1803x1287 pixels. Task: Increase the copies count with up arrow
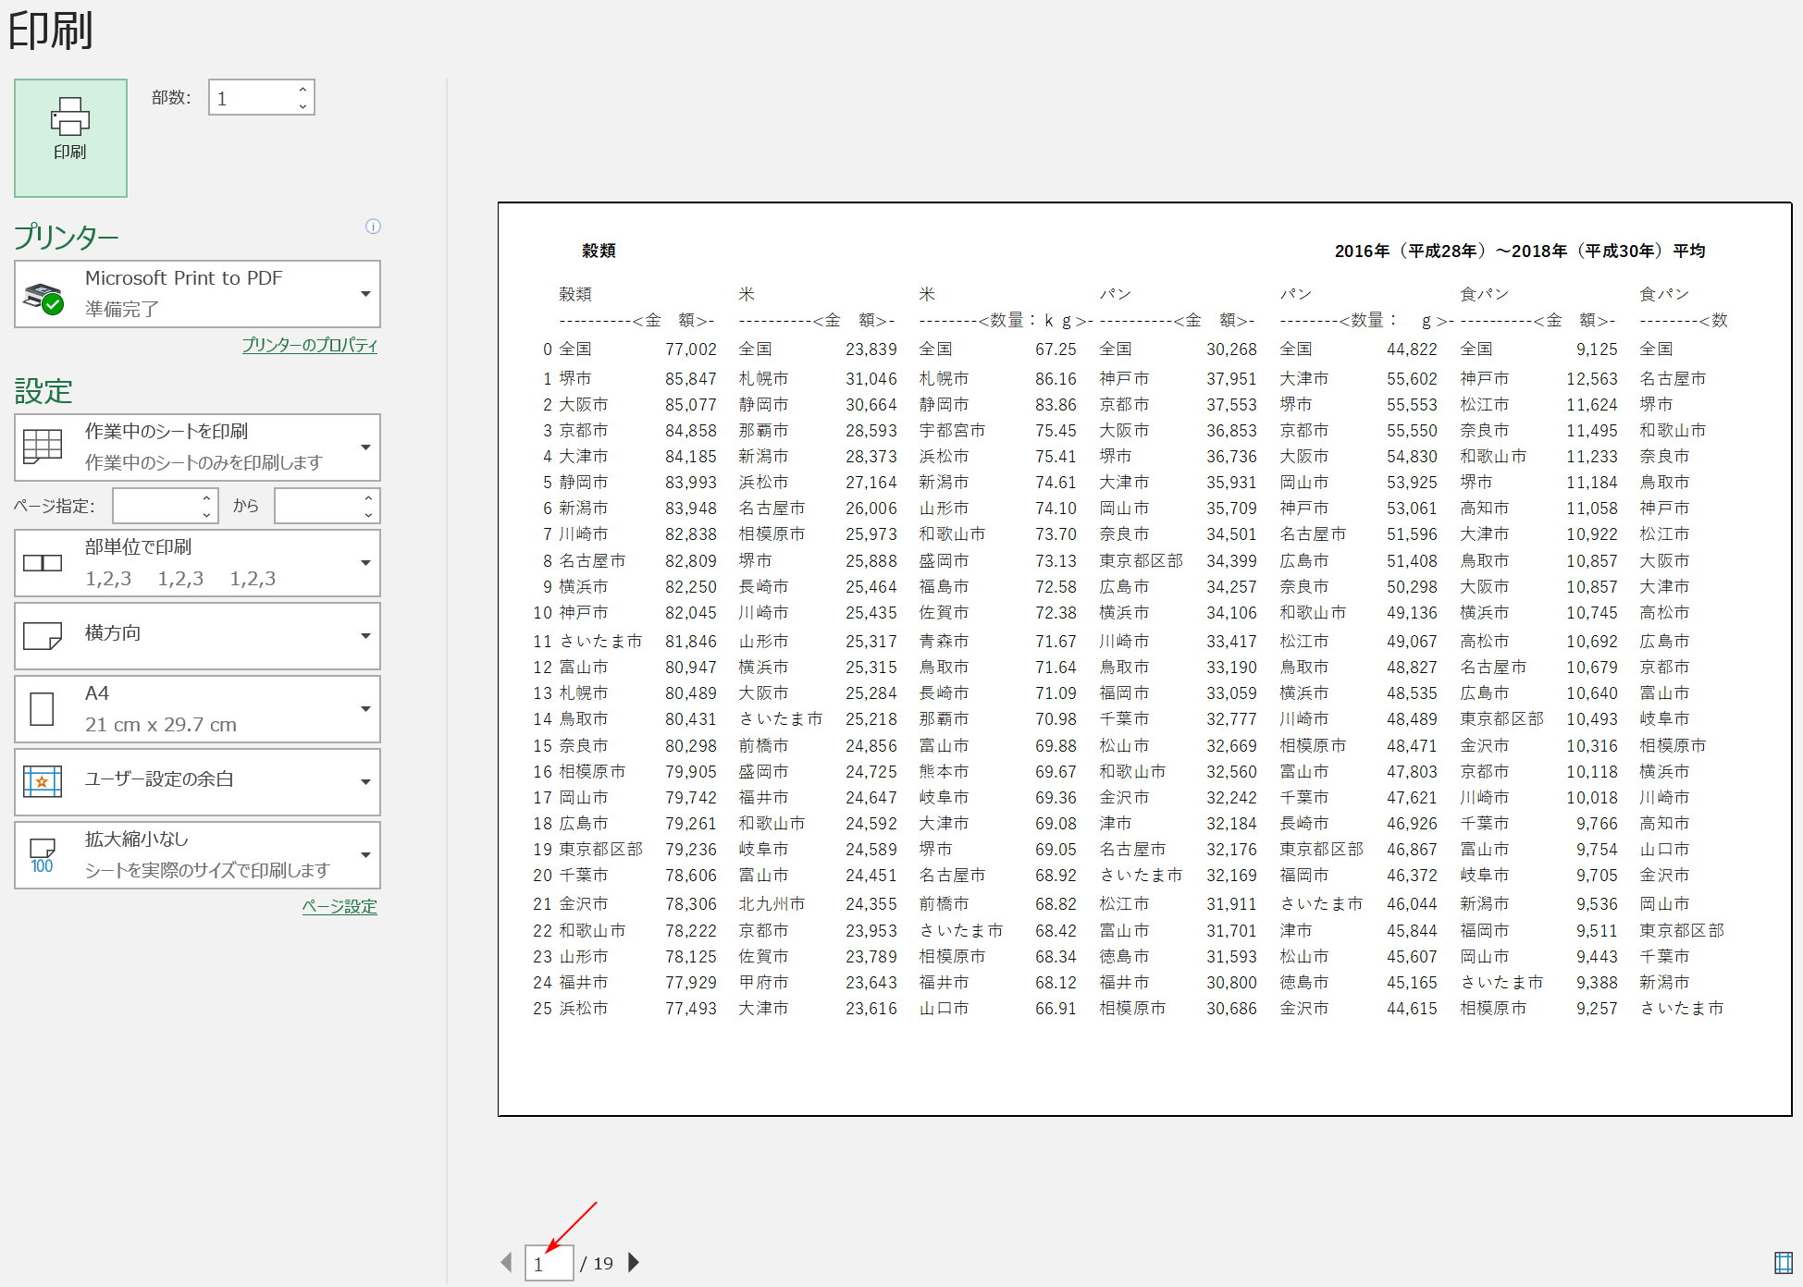[303, 90]
